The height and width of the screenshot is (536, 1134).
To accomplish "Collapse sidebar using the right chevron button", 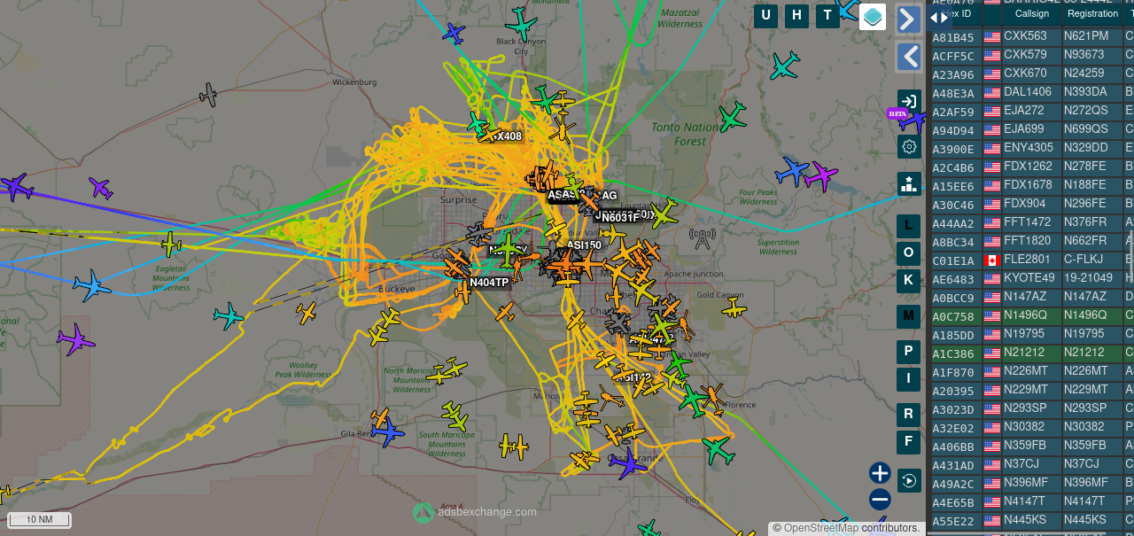I will pos(909,19).
